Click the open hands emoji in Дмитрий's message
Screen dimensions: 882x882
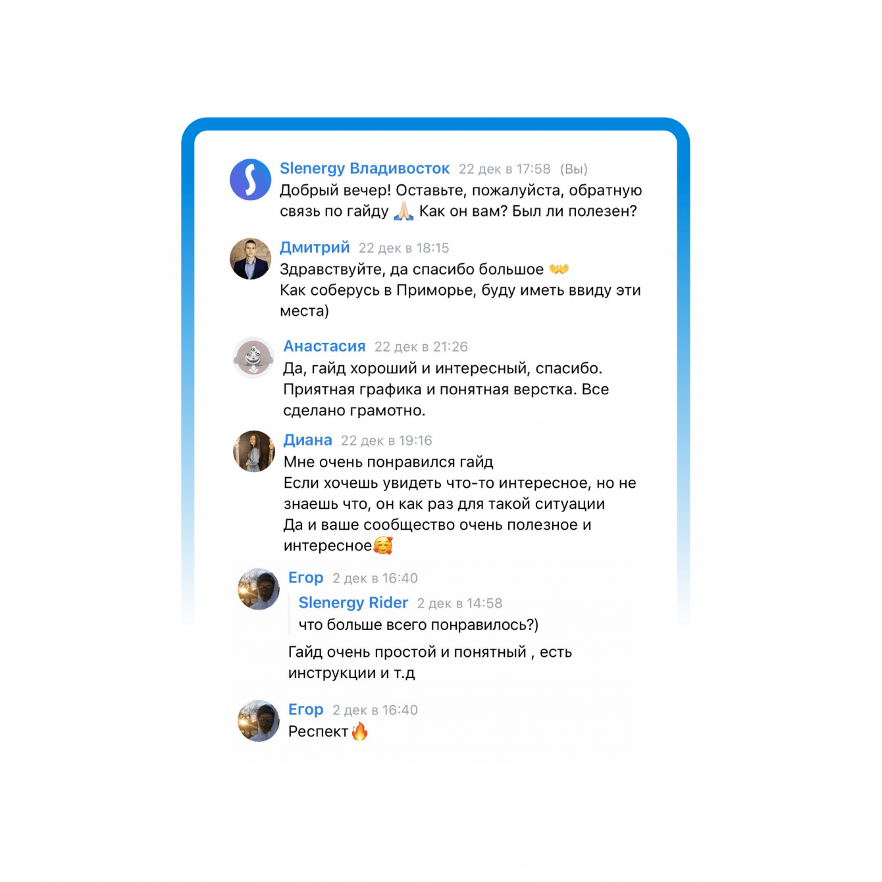pyautogui.click(x=559, y=269)
